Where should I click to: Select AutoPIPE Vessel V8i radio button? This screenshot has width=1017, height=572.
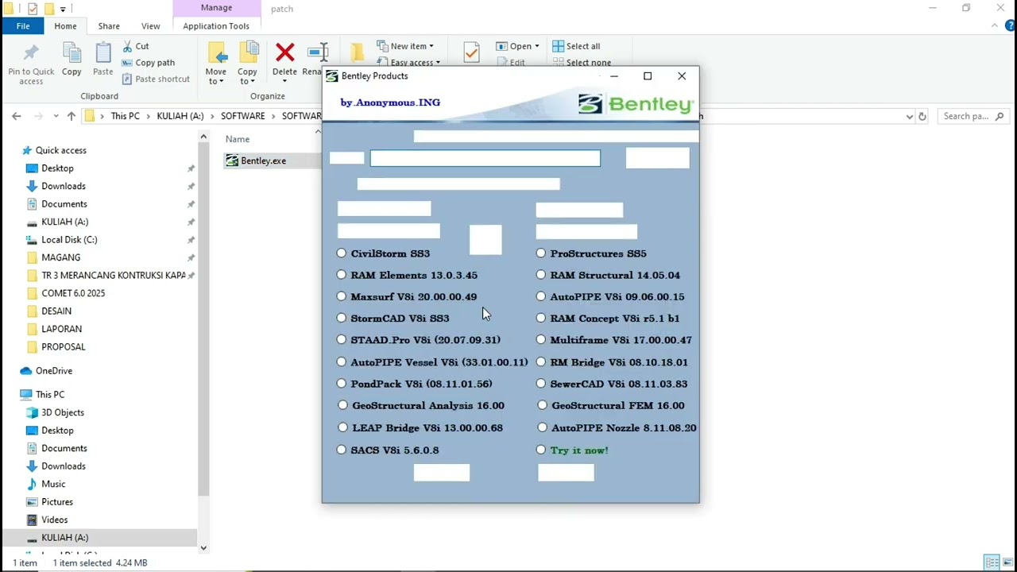tap(342, 361)
